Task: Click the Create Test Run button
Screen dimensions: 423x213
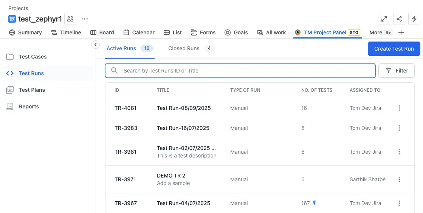Action: [394, 49]
